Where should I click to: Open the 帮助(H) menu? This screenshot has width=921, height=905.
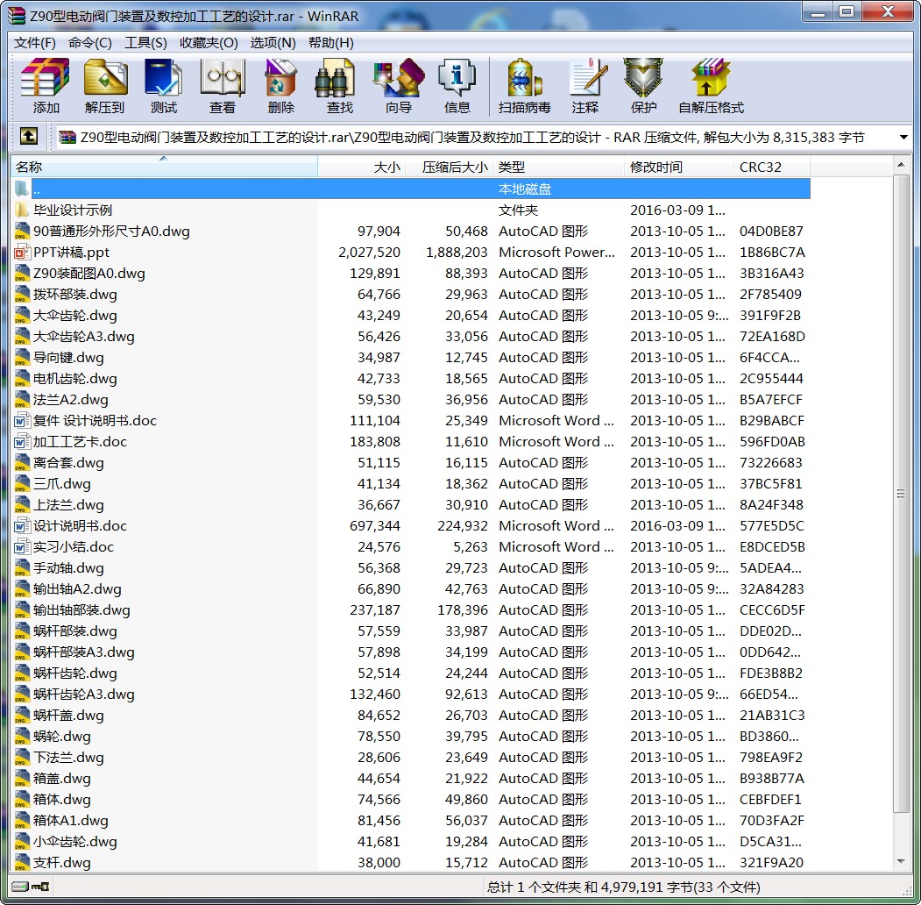(x=330, y=43)
